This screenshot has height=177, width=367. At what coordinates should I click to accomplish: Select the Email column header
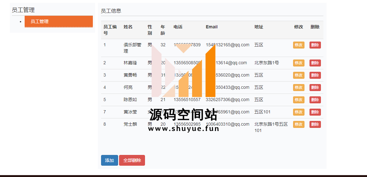coord(212,27)
